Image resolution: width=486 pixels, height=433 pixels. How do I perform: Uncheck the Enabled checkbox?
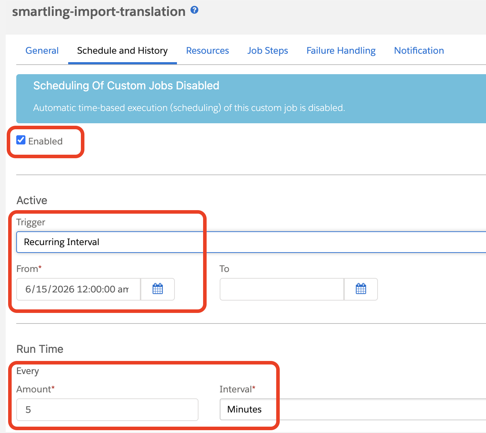pyautogui.click(x=21, y=140)
